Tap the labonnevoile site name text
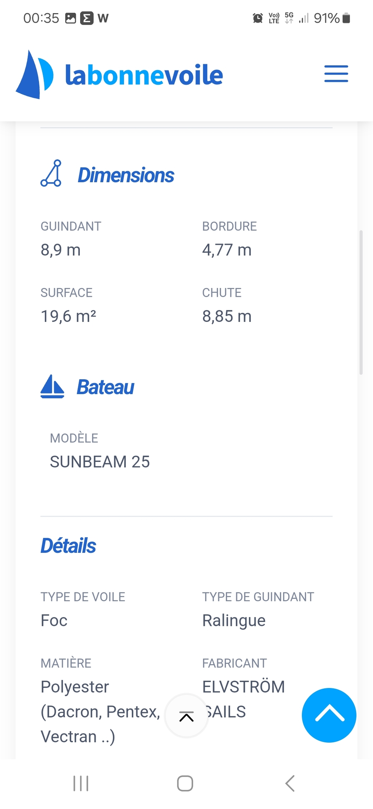 (144, 75)
